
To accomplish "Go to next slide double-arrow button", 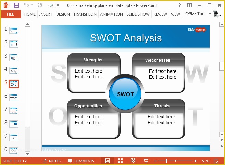I will 222,146.
